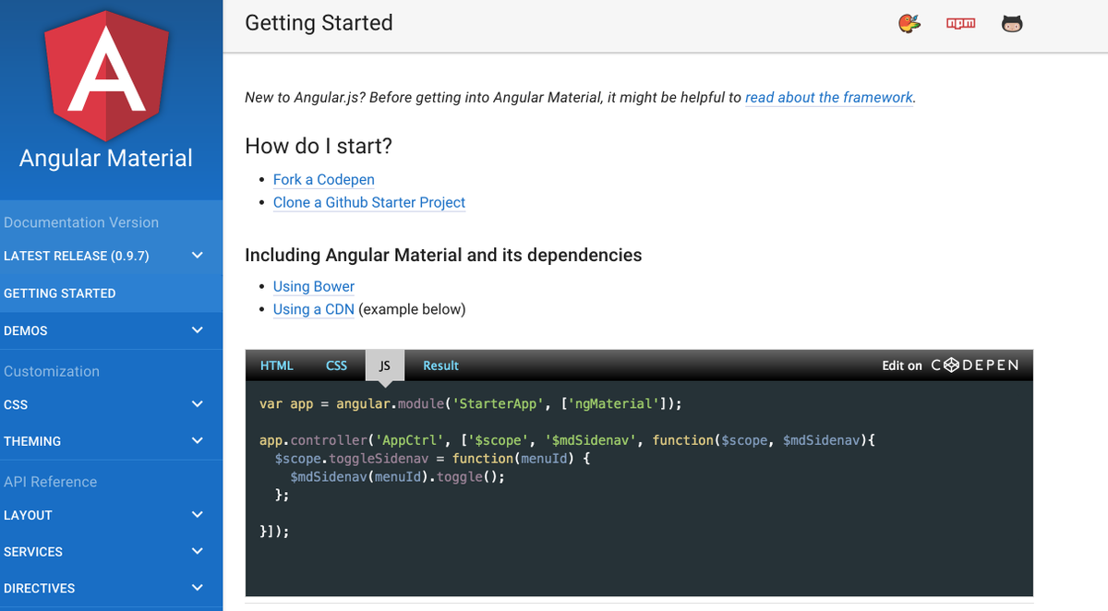Select the JS tab in the Codepen embed
Image resolution: width=1108 pixels, height=611 pixels.
click(385, 365)
